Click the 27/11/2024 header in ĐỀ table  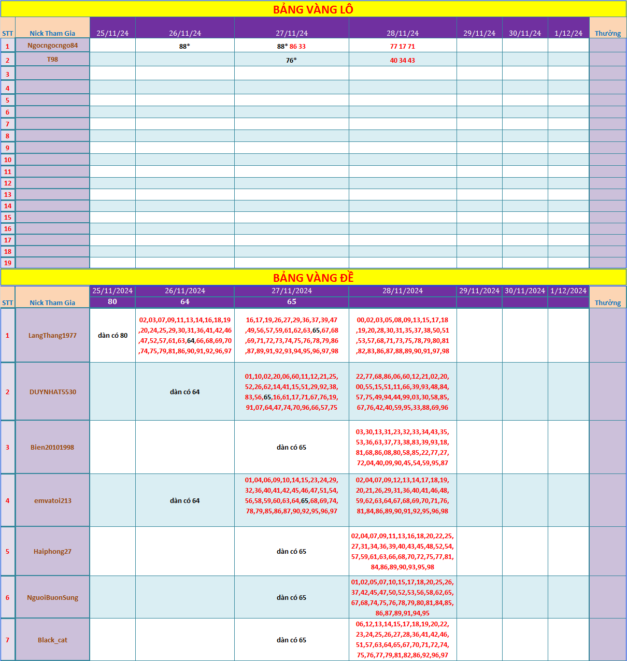pos(292,291)
